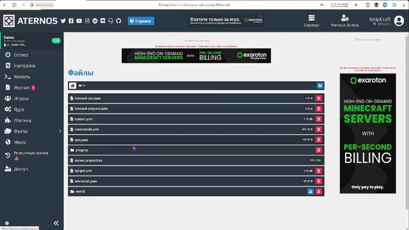
Task: Click the header exaroton pay-for-play ad
Action: click(226, 21)
